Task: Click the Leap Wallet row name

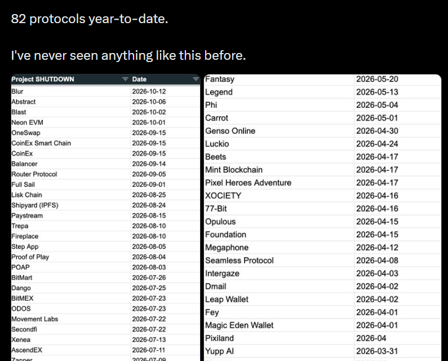Action: (x=227, y=299)
